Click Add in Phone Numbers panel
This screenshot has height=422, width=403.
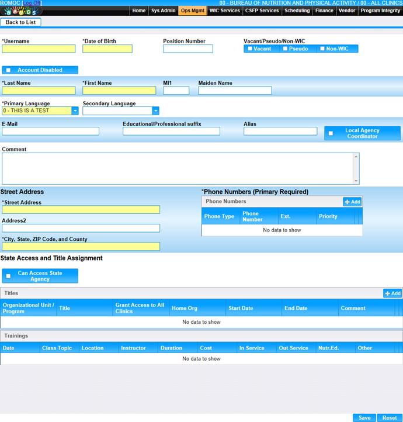(352, 202)
